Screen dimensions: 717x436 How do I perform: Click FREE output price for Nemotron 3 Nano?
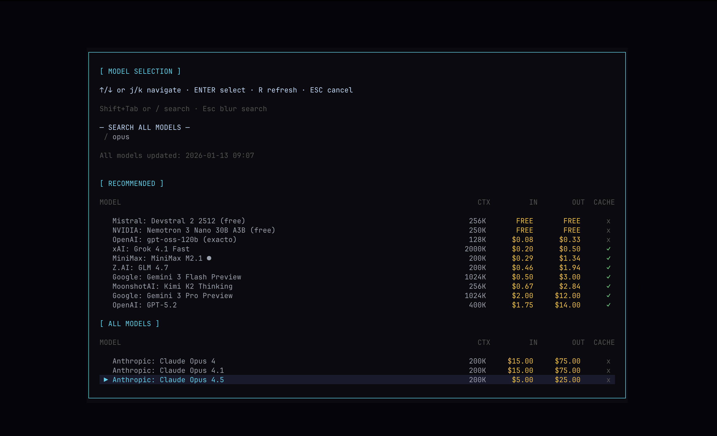coord(572,230)
